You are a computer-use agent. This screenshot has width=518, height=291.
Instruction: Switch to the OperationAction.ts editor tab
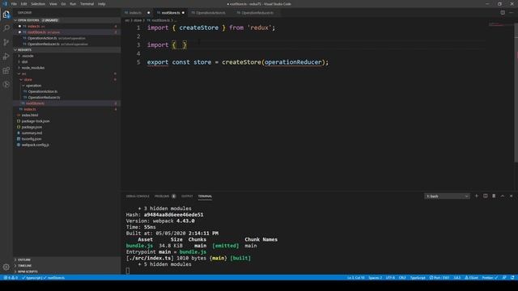pos(210,13)
